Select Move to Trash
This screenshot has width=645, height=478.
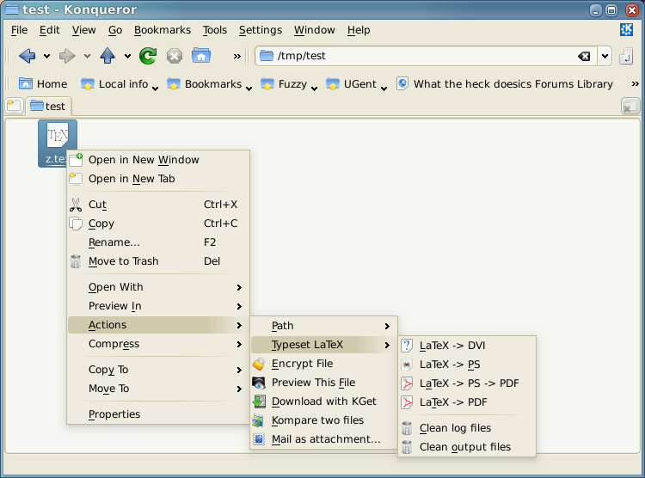click(158, 261)
